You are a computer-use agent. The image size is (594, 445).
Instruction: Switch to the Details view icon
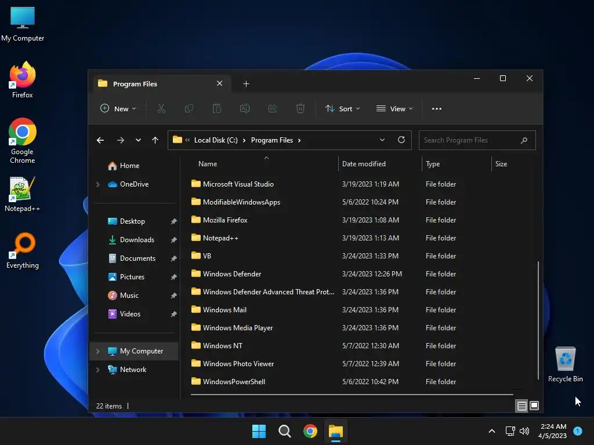tap(521, 406)
